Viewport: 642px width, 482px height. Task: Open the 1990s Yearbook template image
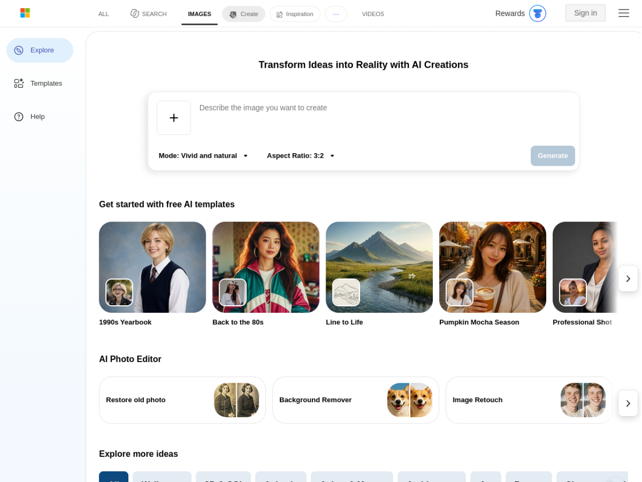152,267
